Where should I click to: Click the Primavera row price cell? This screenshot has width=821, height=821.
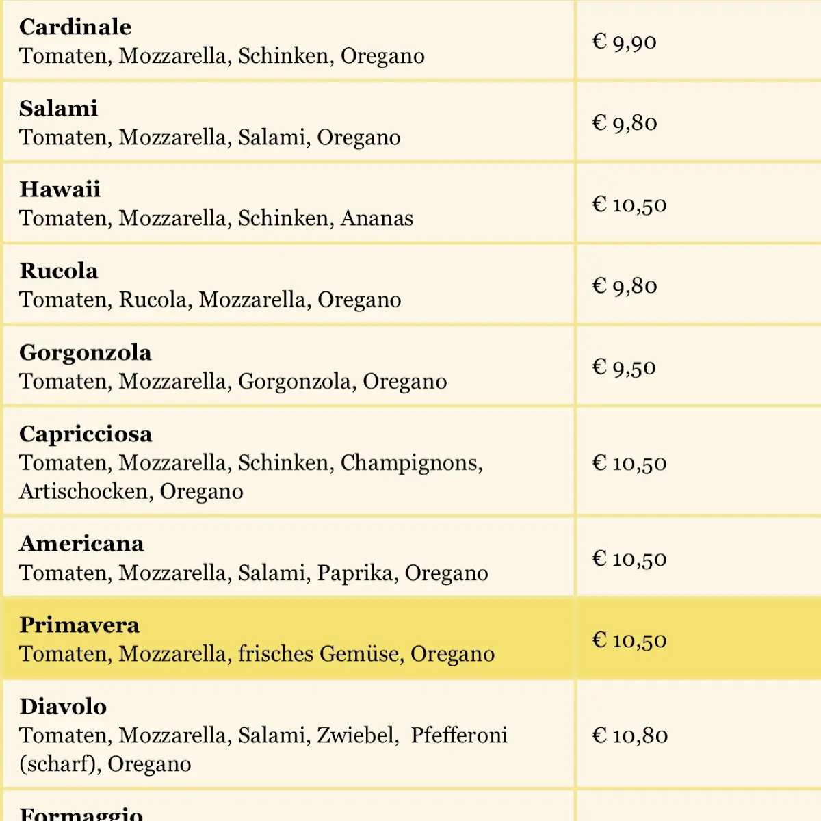point(699,640)
